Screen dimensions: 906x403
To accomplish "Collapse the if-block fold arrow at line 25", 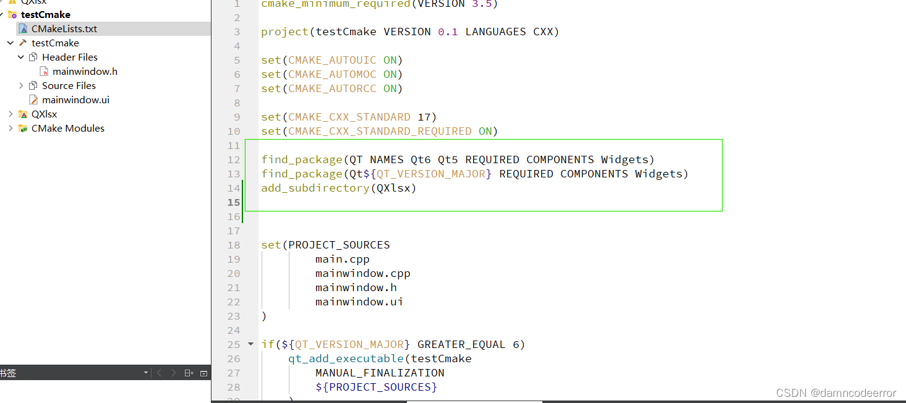I will coord(250,344).
